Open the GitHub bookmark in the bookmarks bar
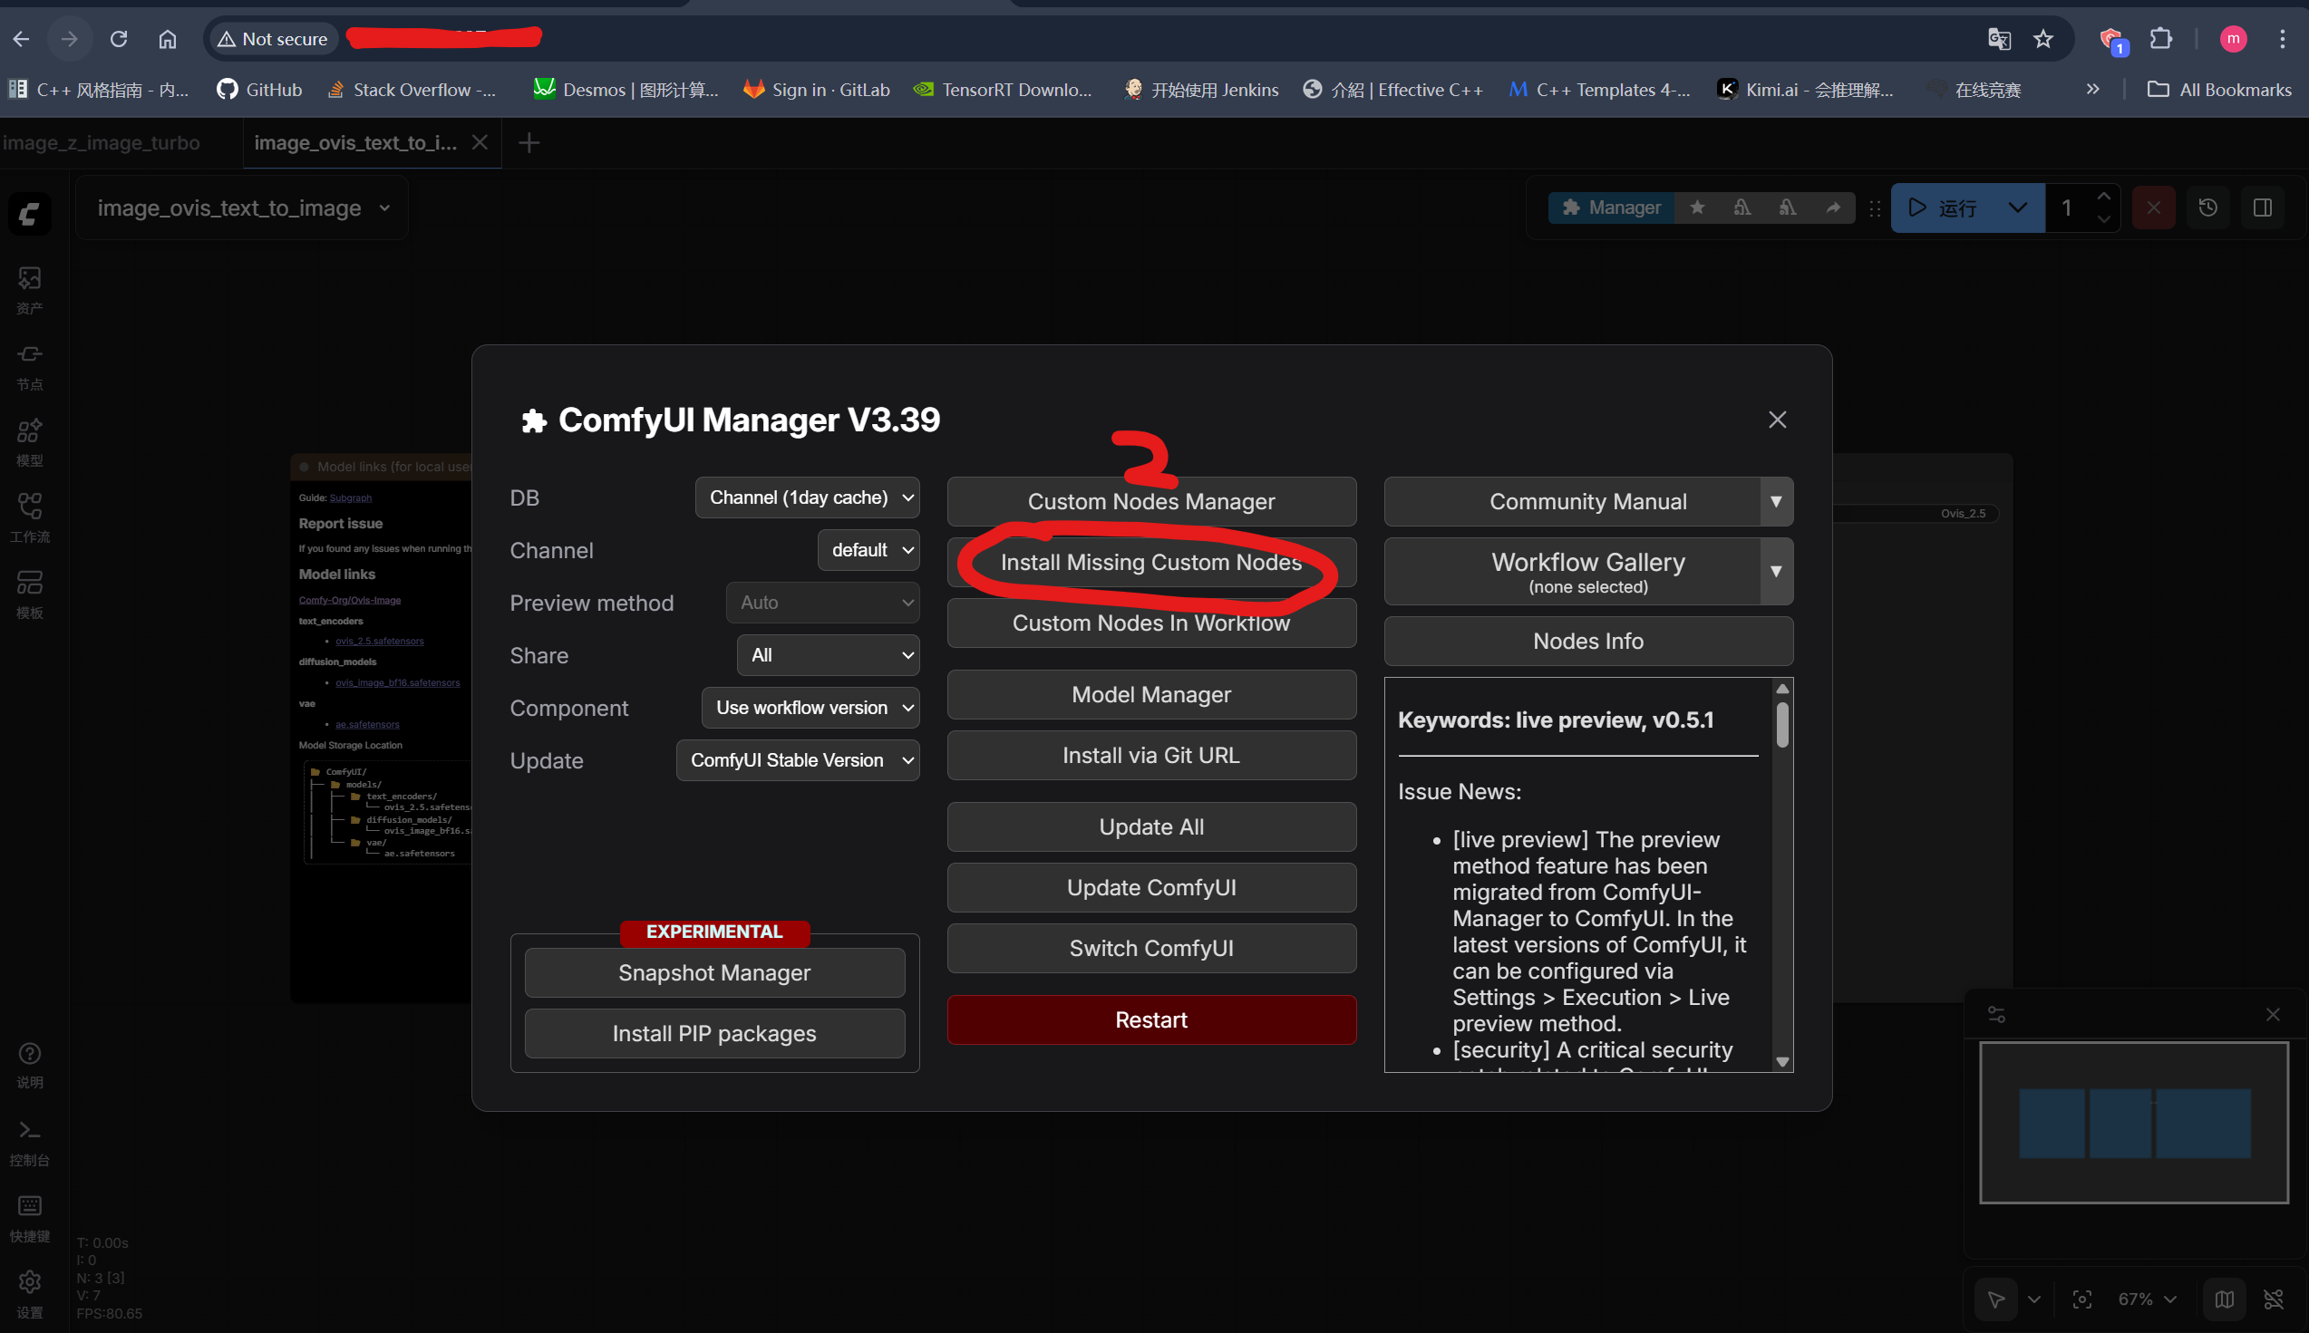 tap(259, 89)
